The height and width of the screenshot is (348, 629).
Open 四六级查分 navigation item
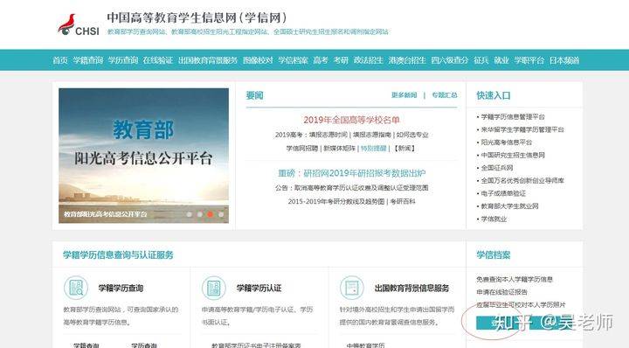pos(450,60)
